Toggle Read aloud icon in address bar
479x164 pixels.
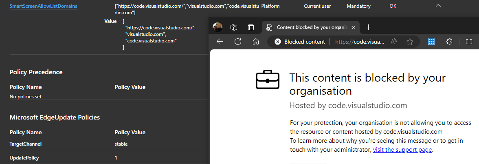pyautogui.click(x=394, y=42)
